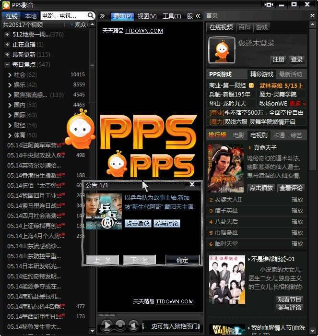Expand the 正在直播 category

[7, 44]
